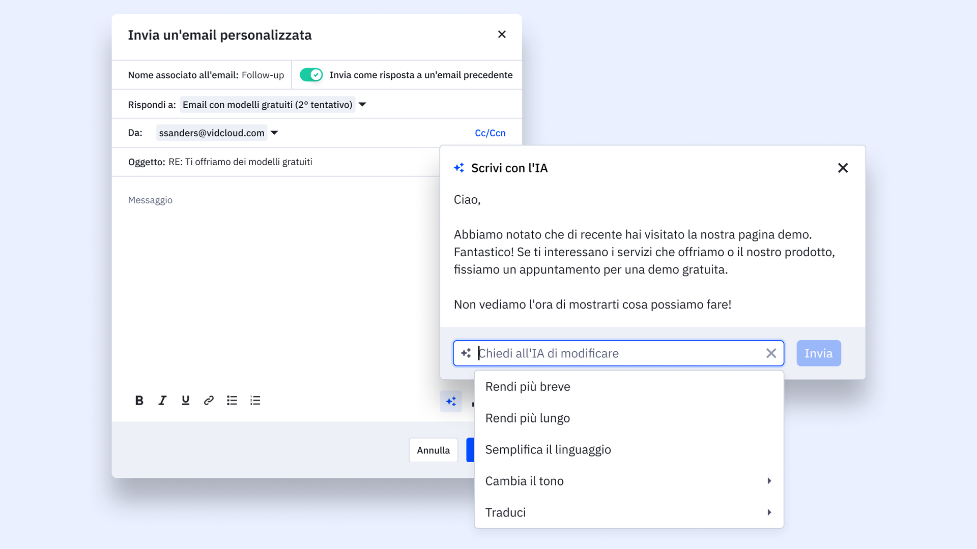Expand the Cambia il tono submenu

(769, 481)
